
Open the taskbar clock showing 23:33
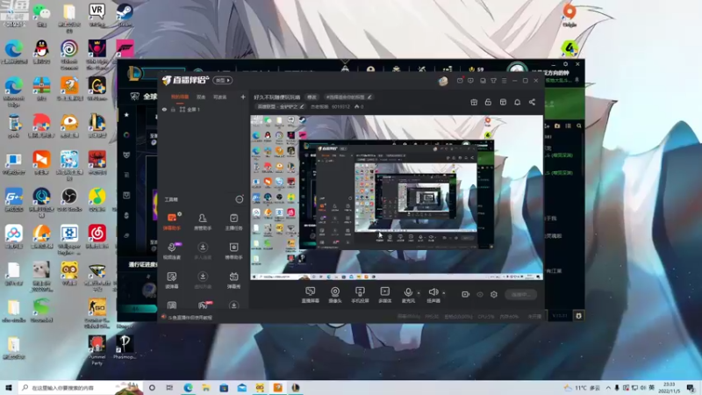point(670,387)
